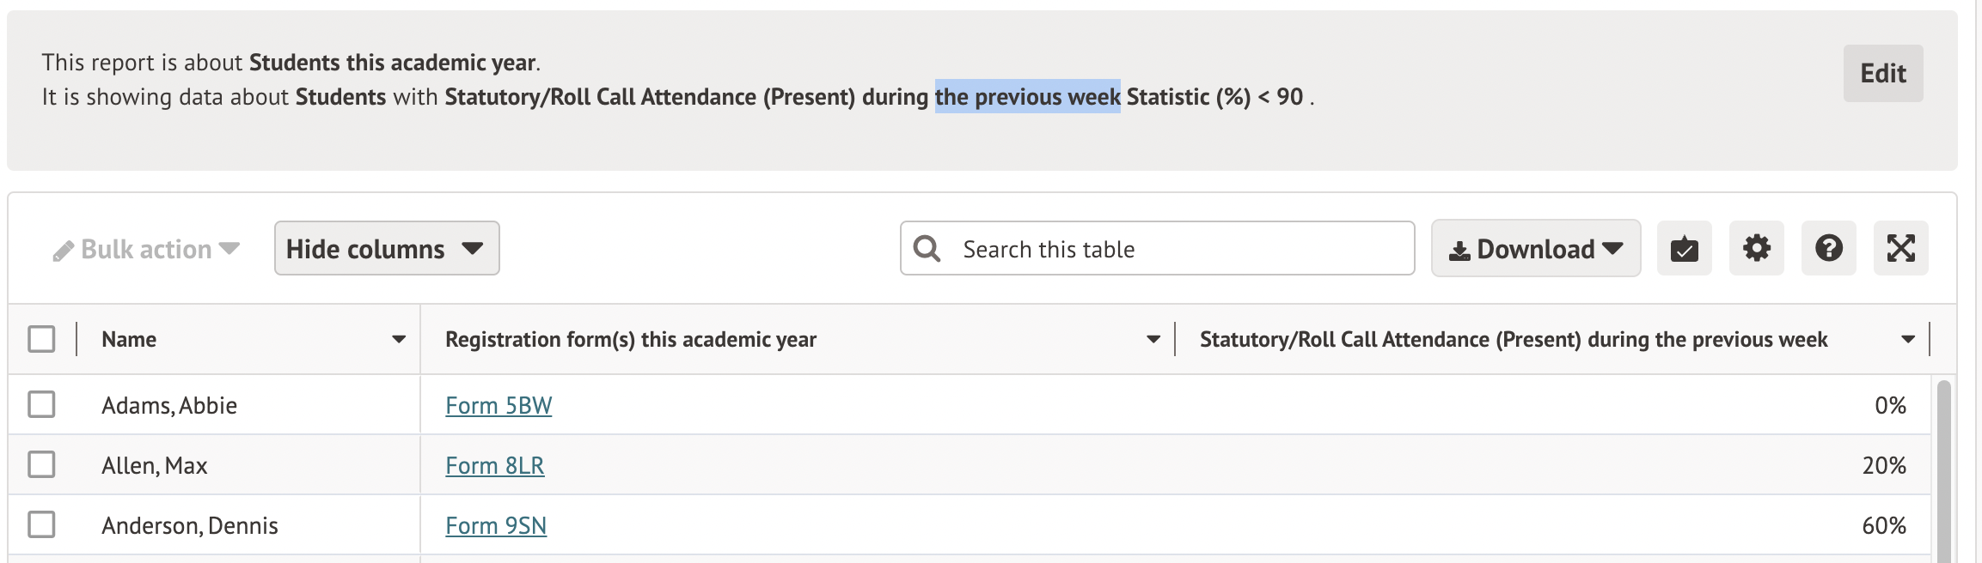Expand table to fullscreen with arrows icon
Screen dimensions: 1982x563
(1900, 249)
